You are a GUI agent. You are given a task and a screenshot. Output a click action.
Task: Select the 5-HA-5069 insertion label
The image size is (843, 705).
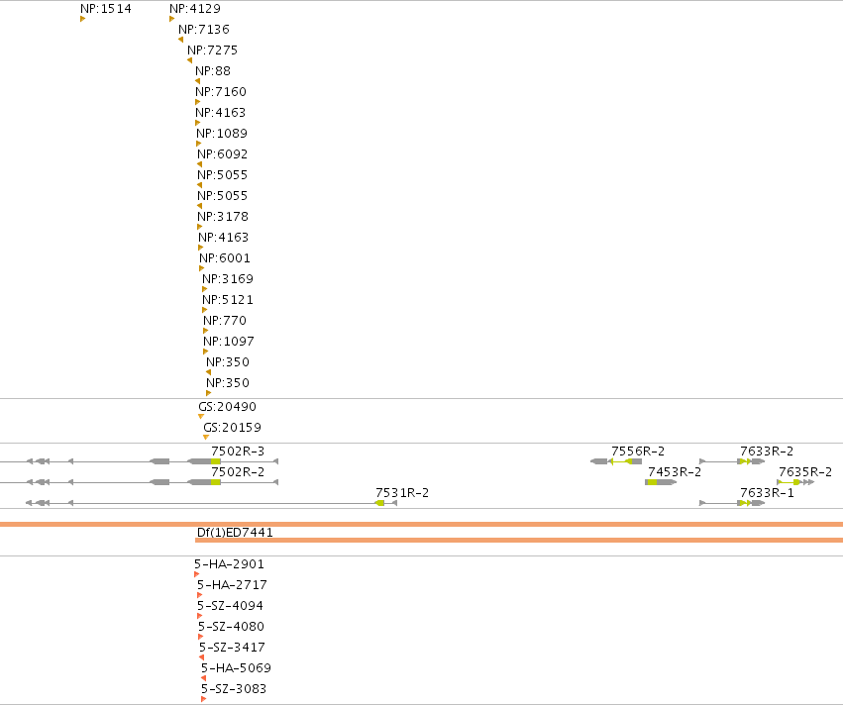click(236, 668)
